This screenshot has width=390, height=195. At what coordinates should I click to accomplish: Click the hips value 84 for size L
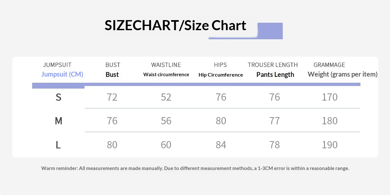point(221,145)
